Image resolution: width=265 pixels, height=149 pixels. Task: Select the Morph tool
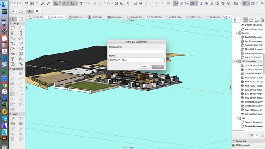13,59
